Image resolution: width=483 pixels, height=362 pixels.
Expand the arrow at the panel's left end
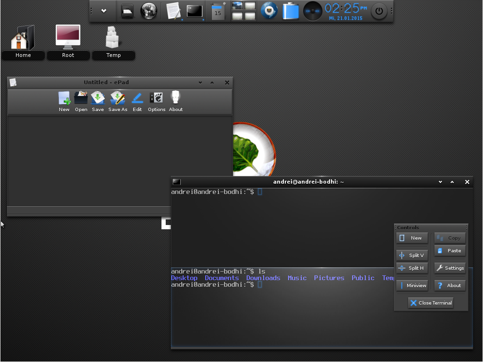click(x=103, y=11)
